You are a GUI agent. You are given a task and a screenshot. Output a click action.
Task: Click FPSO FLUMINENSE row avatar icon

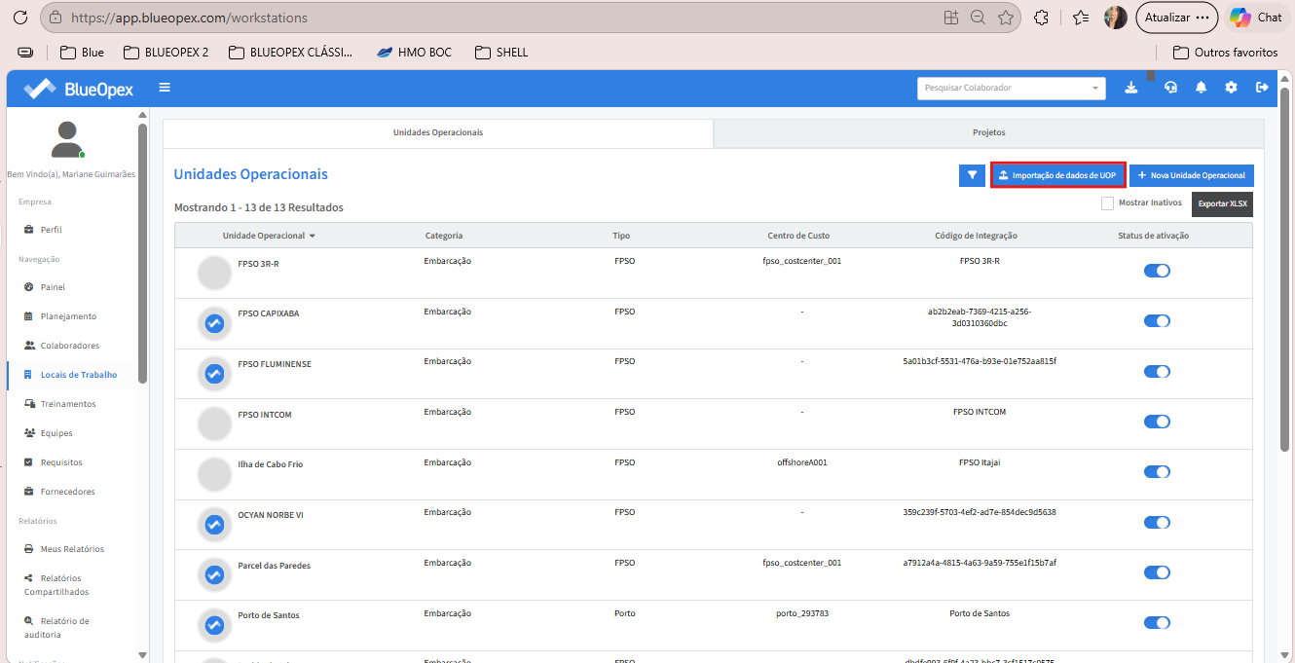click(214, 374)
